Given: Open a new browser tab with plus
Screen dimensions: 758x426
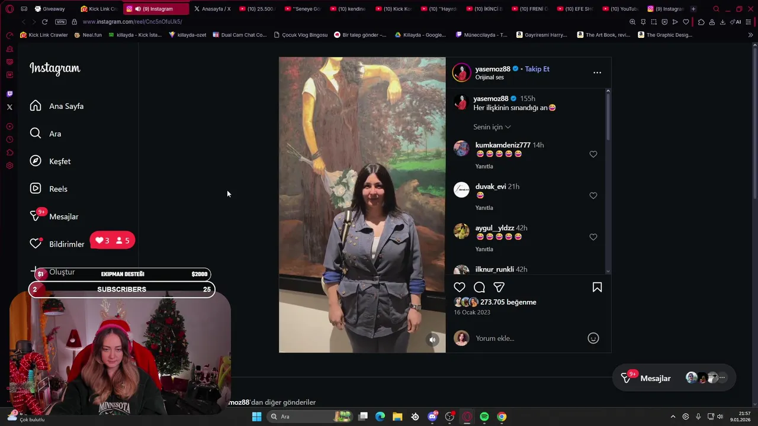Looking at the screenshot, I should [x=693, y=9].
